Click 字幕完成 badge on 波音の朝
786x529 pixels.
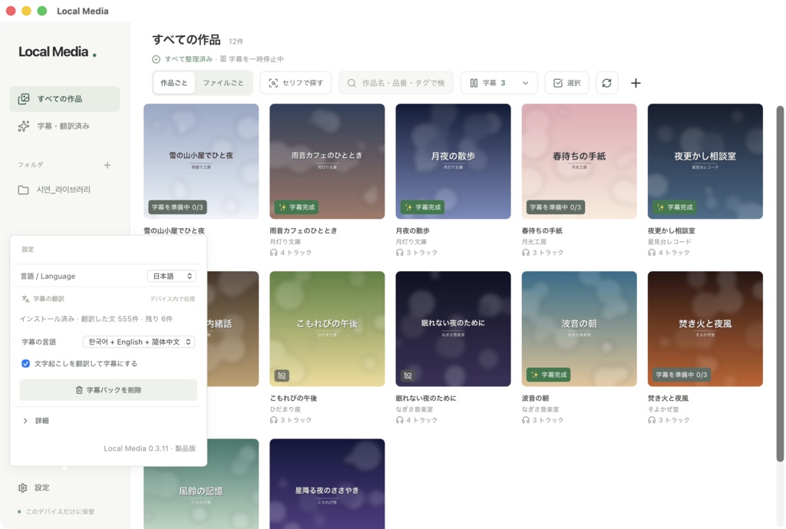548,375
